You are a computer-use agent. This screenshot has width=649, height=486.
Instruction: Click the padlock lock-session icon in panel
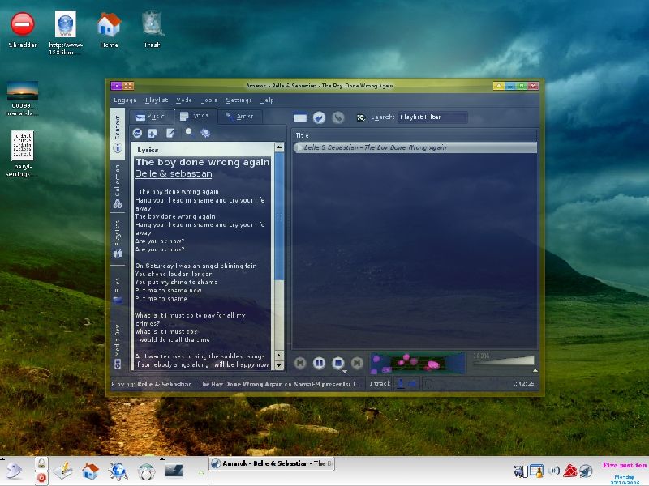41,463
